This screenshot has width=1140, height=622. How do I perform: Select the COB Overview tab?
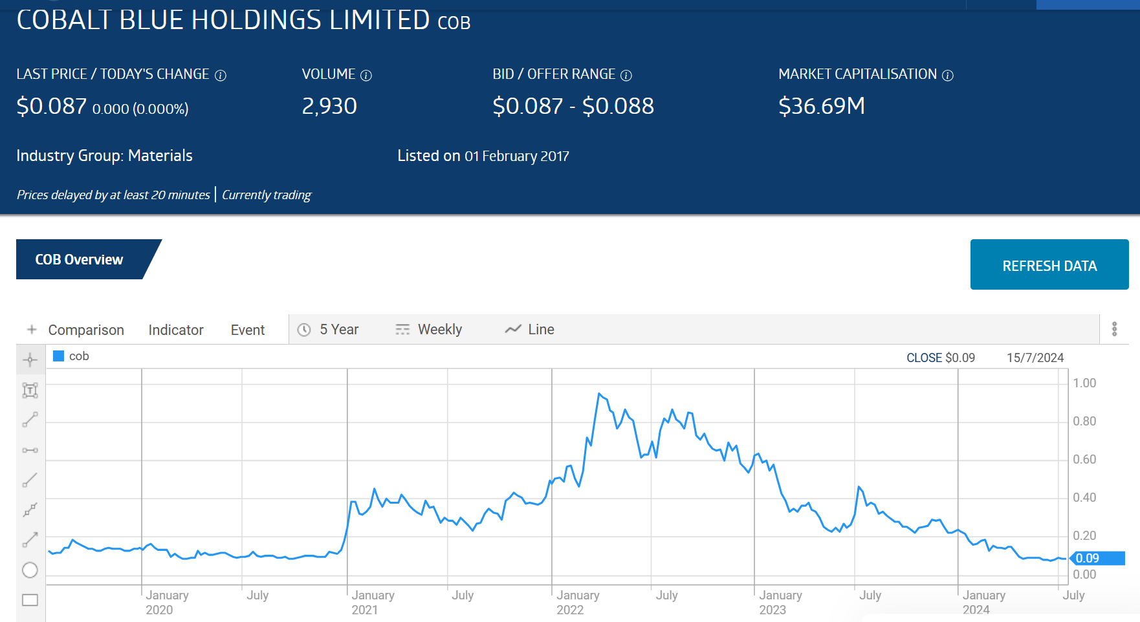[x=79, y=259]
